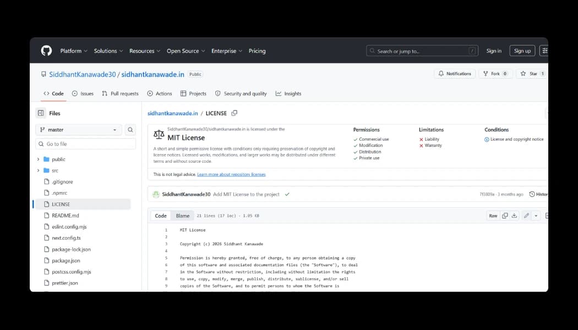Focus the Go to file field
This screenshot has width=578, height=330.
[x=85, y=144]
